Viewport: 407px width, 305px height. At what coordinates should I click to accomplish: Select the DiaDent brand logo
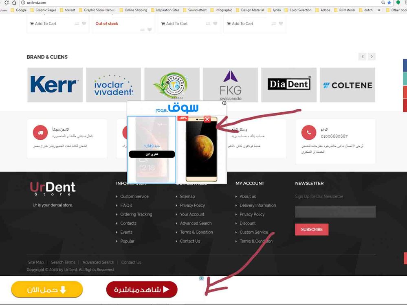289,85
